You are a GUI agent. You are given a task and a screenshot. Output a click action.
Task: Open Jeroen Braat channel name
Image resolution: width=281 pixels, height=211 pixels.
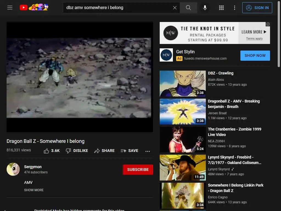(x=217, y=113)
